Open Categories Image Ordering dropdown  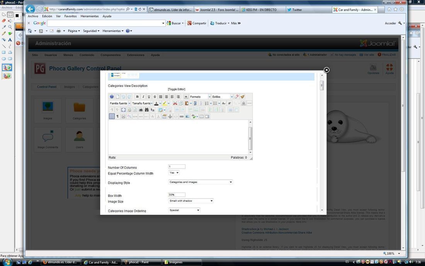184,210
